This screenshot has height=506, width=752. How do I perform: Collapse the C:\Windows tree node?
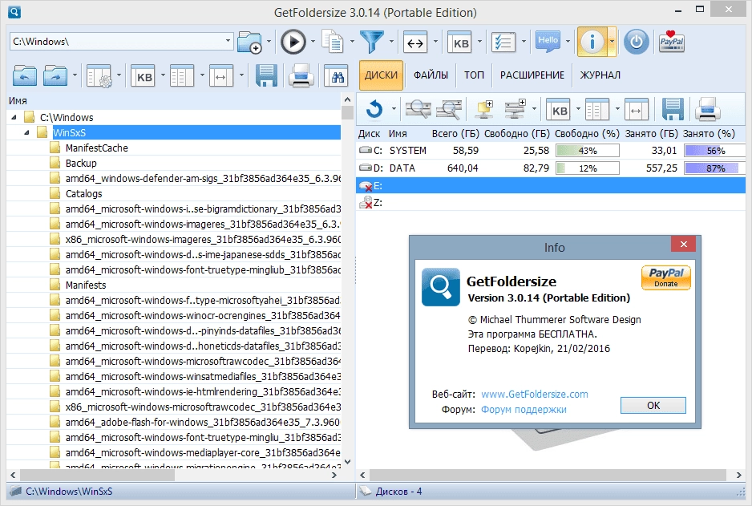(14, 118)
